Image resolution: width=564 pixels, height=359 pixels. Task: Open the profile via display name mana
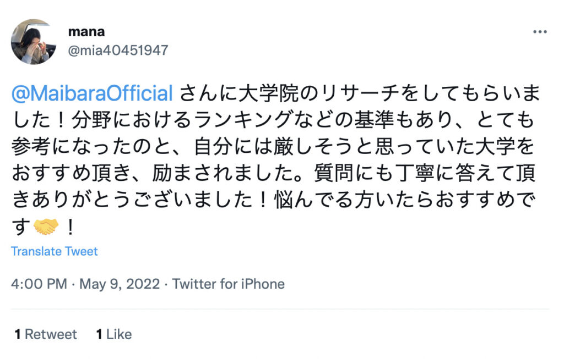click(x=86, y=31)
